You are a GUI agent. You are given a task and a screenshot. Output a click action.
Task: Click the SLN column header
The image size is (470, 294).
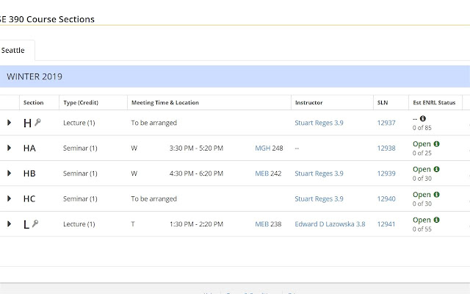click(383, 103)
